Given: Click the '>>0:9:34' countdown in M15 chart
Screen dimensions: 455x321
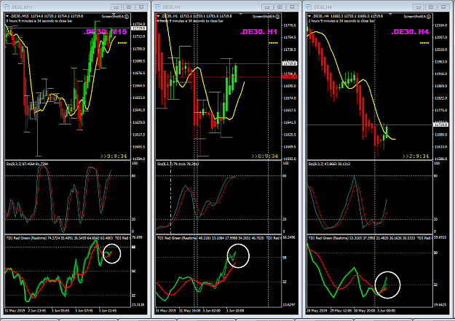Looking at the screenshot, I should click(x=114, y=156).
